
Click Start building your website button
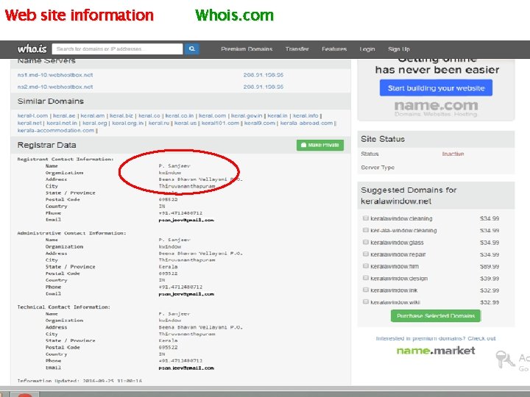point(436,88)
